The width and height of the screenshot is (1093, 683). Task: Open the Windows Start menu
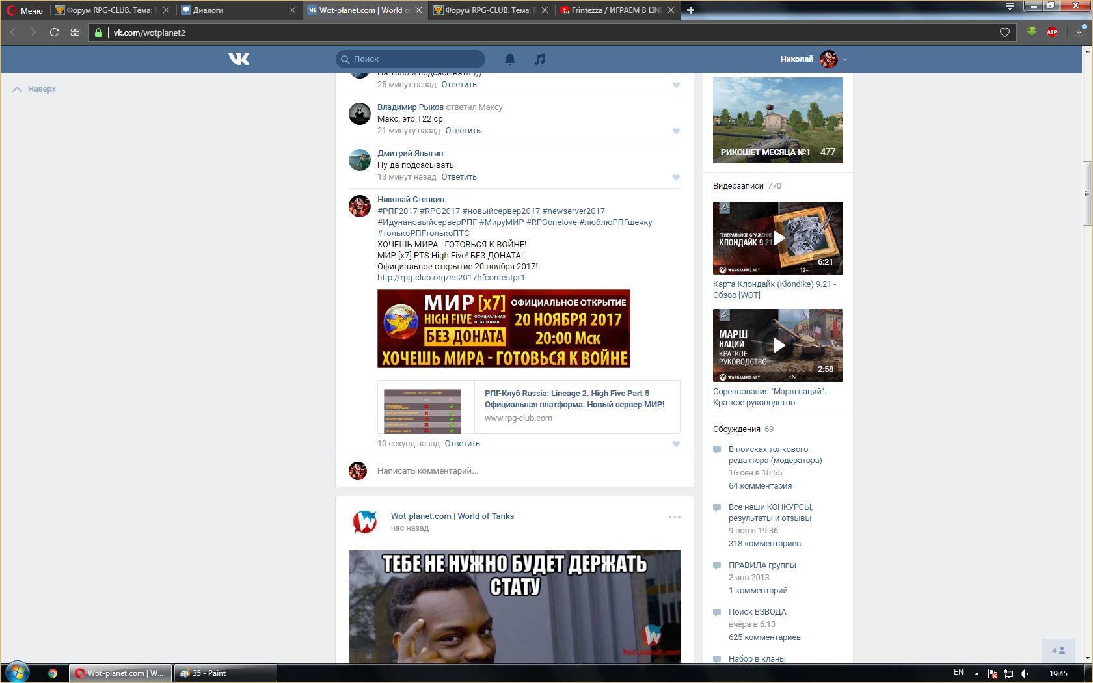pyautogui.click(x=18, y=672)
